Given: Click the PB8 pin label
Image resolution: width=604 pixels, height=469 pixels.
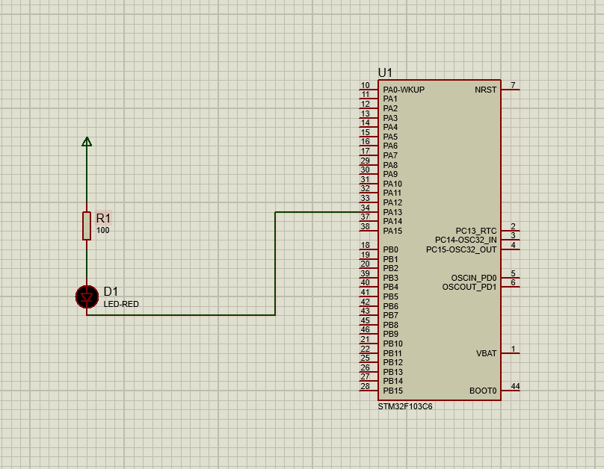Looking at the screenshot, I should coord(391,325).
